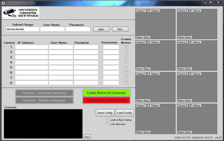Click camera 6 User Name field
The image size is (224, 141).
pos(61,72)
